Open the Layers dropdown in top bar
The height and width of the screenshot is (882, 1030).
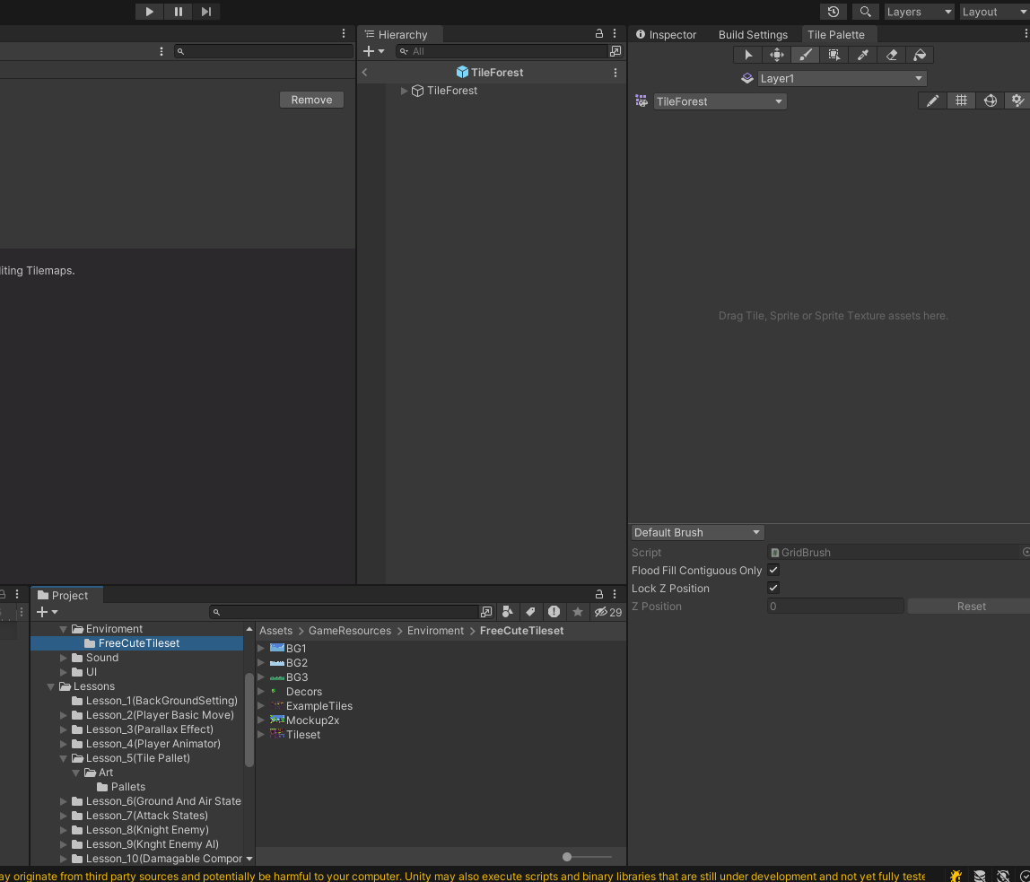click(919, 12)
